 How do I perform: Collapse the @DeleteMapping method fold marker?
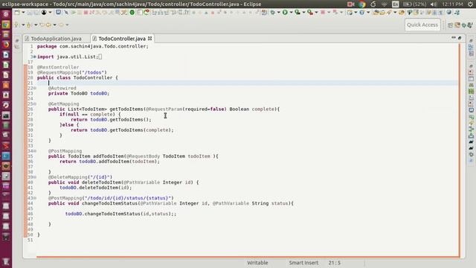35,177
